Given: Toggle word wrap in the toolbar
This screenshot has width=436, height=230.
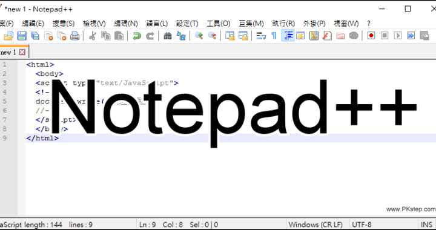Looking at the screenshot, I should [261, 36].
